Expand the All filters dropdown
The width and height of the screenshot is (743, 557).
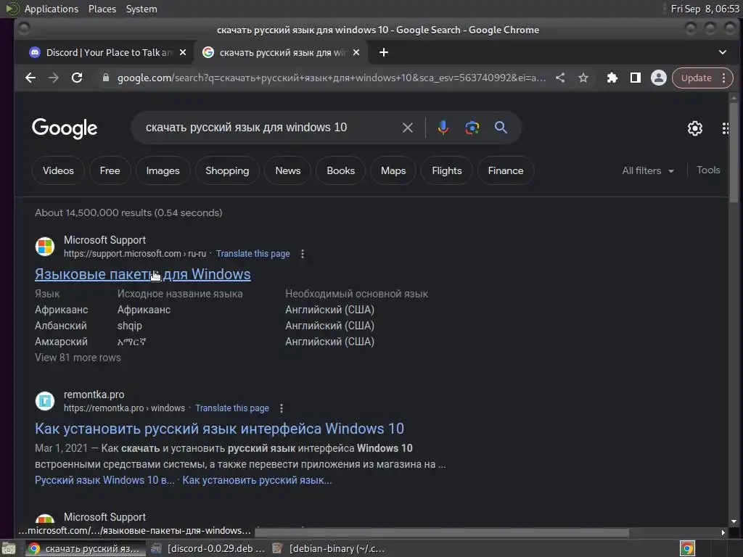[x=648, y=170]
